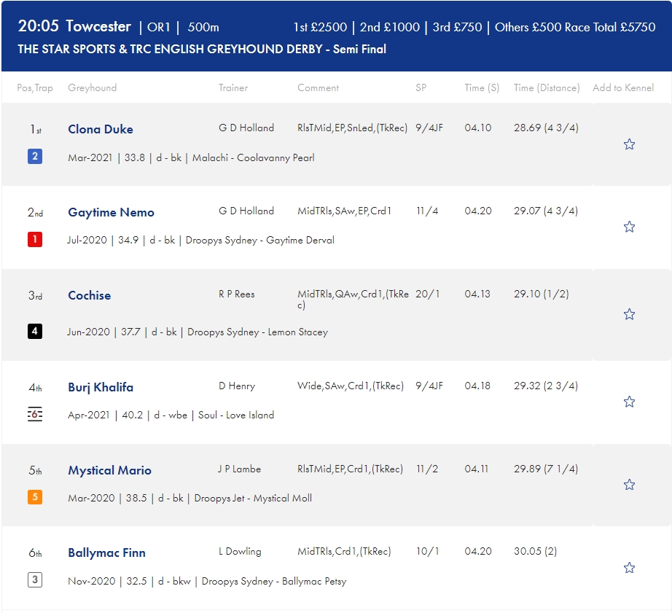Click the orange trap 5 badge
Screen dimensions: 672x613
35,497
